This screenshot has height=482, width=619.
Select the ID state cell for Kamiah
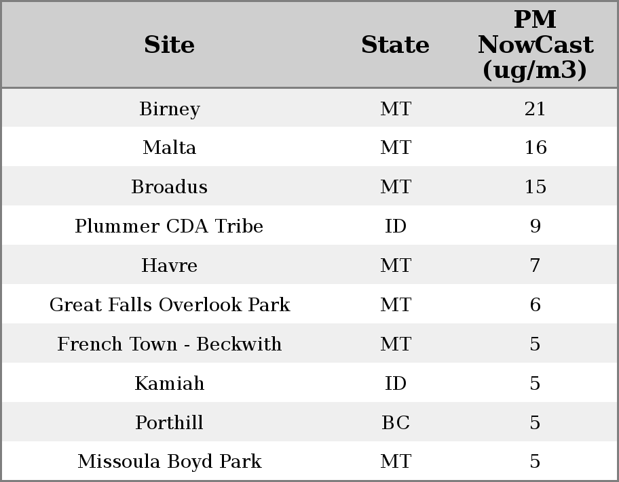(x=395, y=384)
